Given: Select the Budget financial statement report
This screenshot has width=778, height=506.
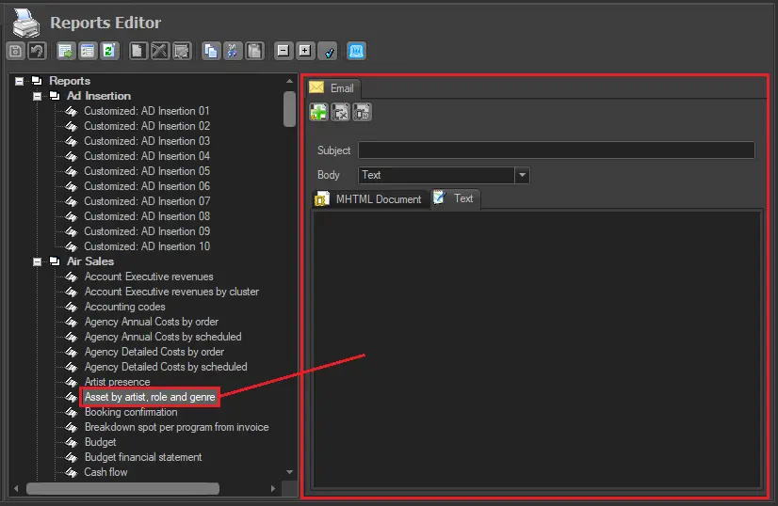Looking at the screenshot, I should (x=143, y=457).
